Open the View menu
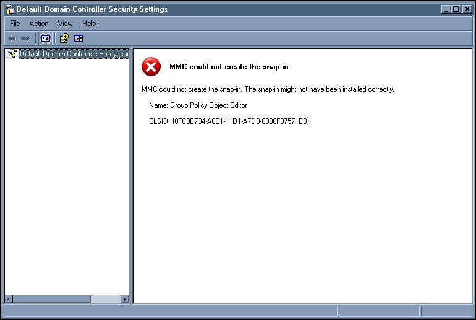Image resolution: width=476 pixels, height=320 pixels. tap(66, 24)
